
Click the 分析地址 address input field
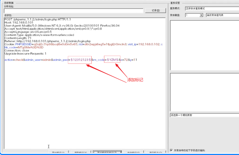[74, 11]
